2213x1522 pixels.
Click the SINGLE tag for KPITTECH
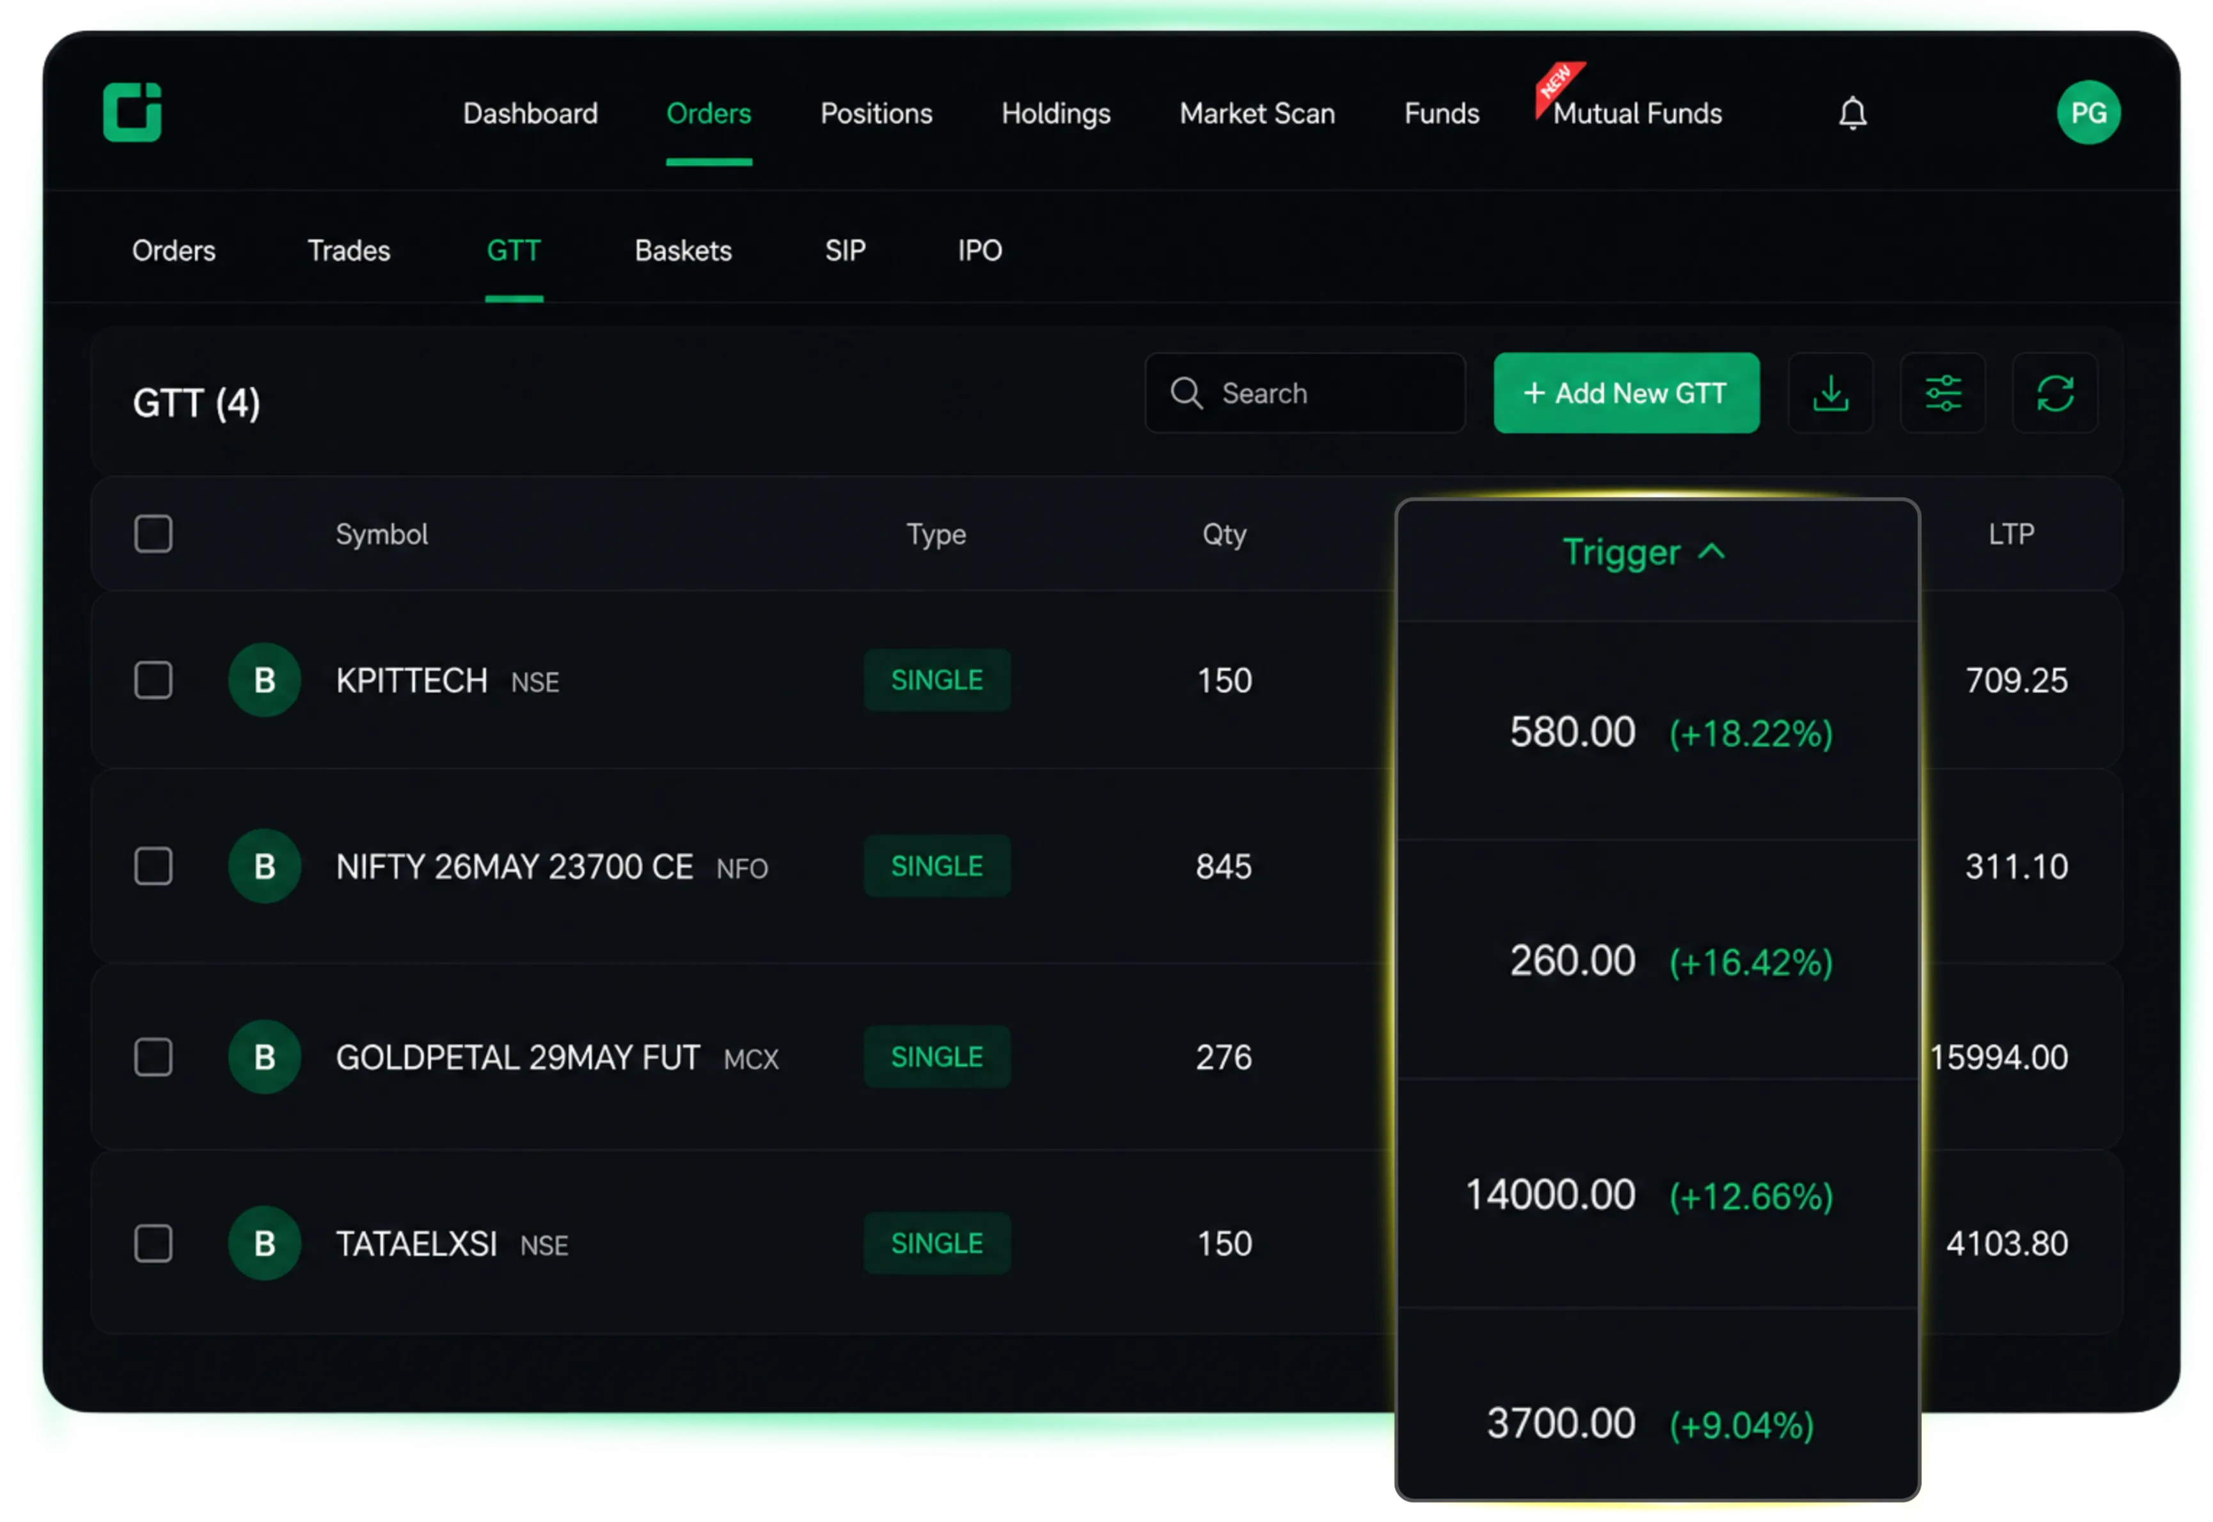click(x=937, y=680)
